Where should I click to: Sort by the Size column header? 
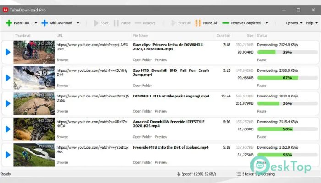pyautogui.click(x=250, y=36)
